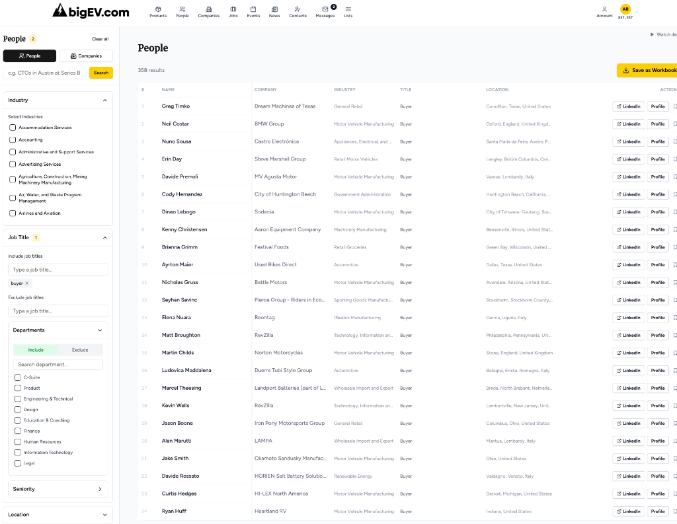
Task: Select the Include departments toggle
Action: point(36,350)
